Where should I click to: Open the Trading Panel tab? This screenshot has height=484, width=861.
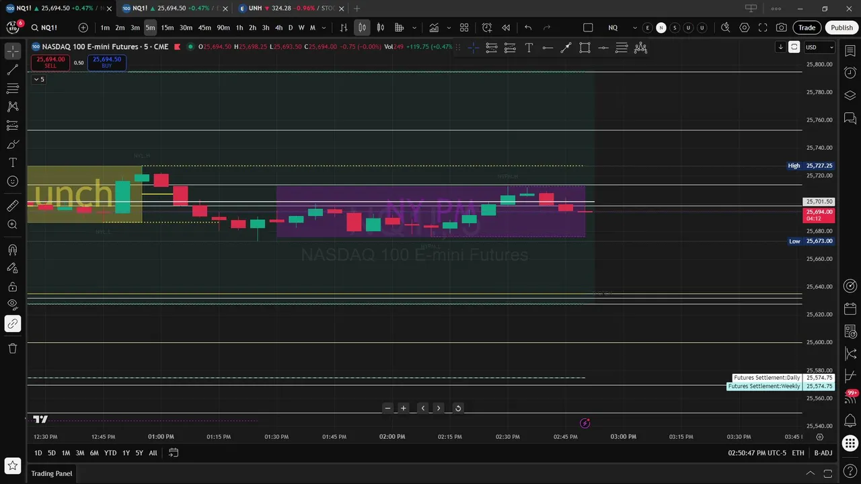click(51, 473)
